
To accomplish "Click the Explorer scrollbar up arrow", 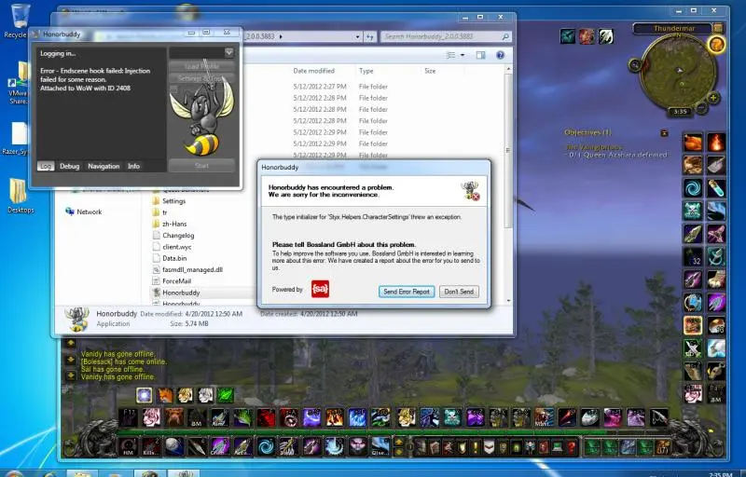I will [508, 69].
